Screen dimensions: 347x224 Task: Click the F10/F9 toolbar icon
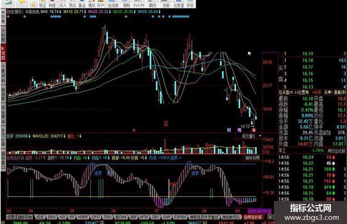coord(139,4)
